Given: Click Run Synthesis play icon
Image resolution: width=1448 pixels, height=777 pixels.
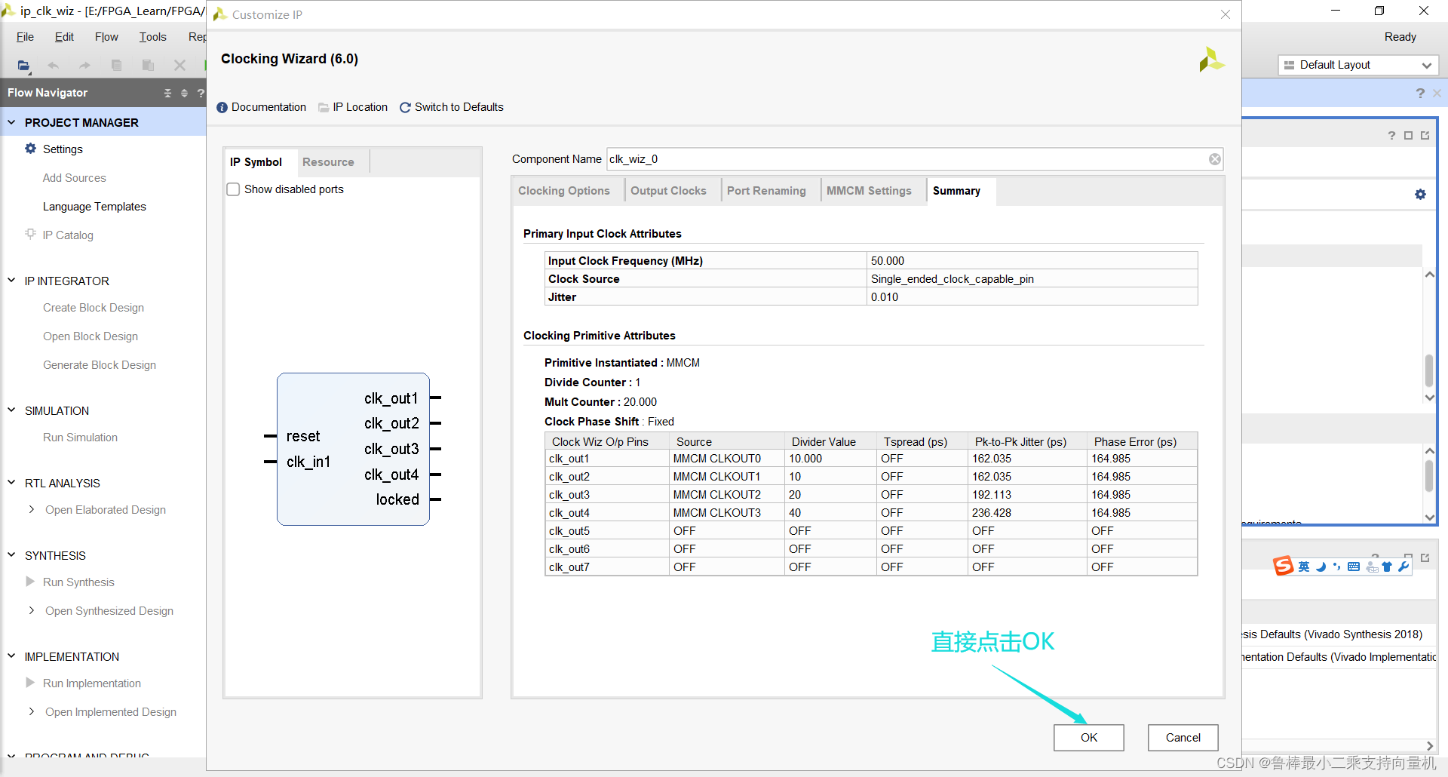Looking at the screenshot, I should pos(30,582).
